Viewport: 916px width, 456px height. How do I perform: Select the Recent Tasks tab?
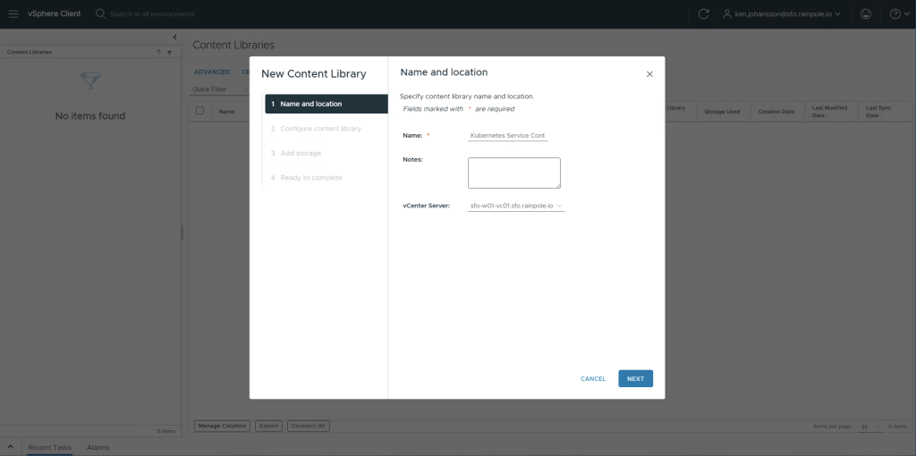click(x=49, y=447)
